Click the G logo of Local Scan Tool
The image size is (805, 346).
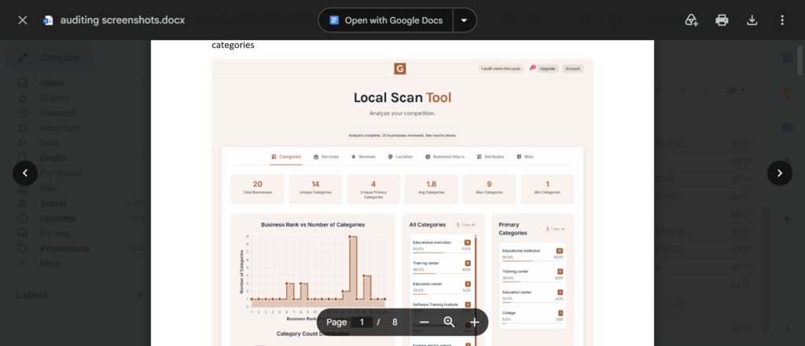pyautogui.click(x=400, y=69)
